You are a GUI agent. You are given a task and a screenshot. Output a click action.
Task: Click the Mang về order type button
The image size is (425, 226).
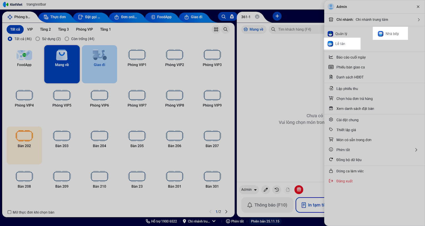(253, 29)
